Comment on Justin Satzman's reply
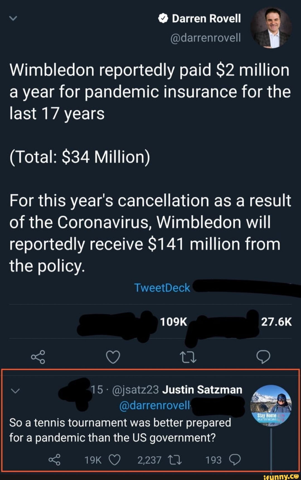The image size is (301, 480). (x=235, y=460)
